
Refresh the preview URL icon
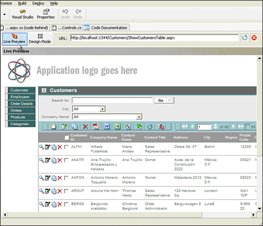coord(245,38)
